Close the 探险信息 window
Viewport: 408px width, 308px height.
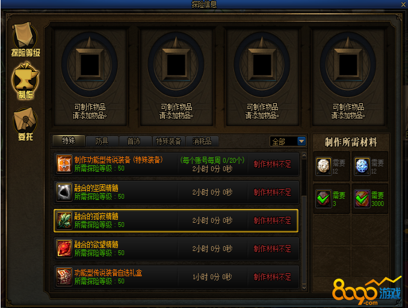(403, 4)
